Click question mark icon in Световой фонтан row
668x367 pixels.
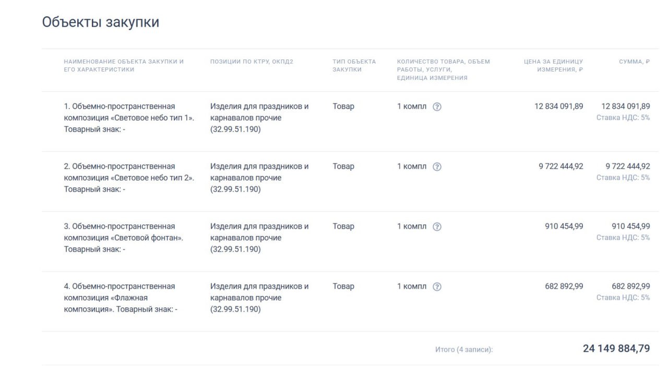tap(437, 227)
